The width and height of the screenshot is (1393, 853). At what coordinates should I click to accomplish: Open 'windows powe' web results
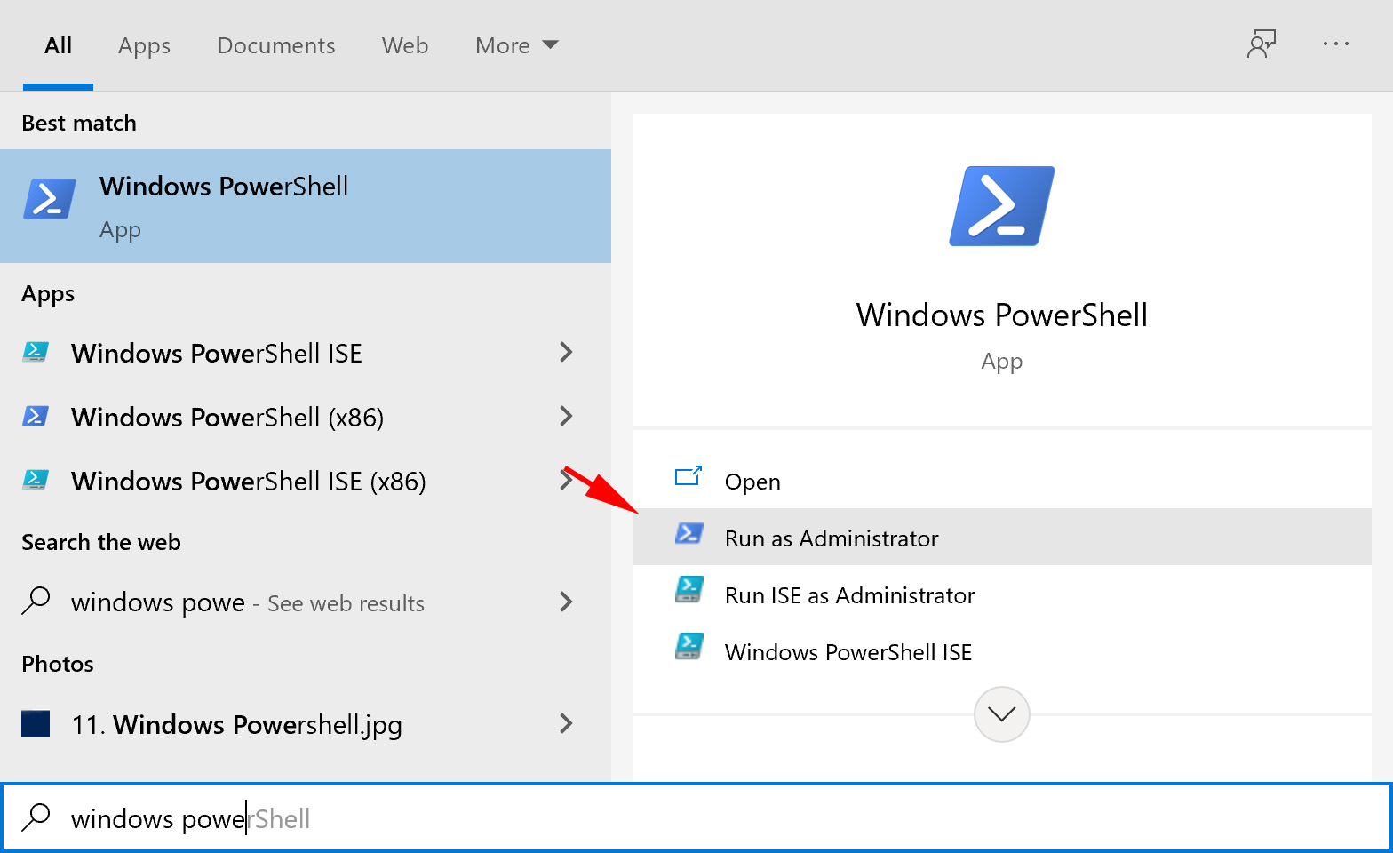pos(306,602)
